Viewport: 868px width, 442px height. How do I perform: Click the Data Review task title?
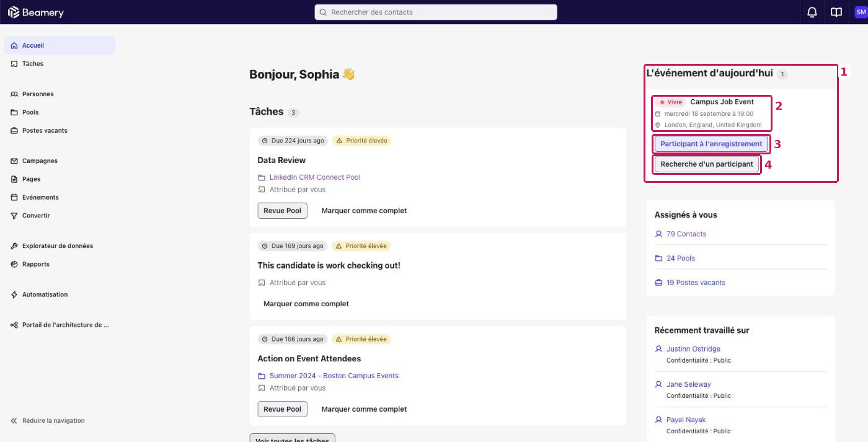pos(281,160)
